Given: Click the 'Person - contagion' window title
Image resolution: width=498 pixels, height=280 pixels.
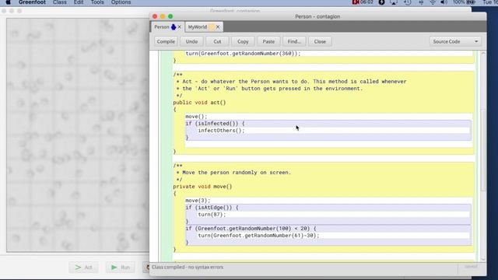Looking at the screenshot, I should (x=317, y=16).
